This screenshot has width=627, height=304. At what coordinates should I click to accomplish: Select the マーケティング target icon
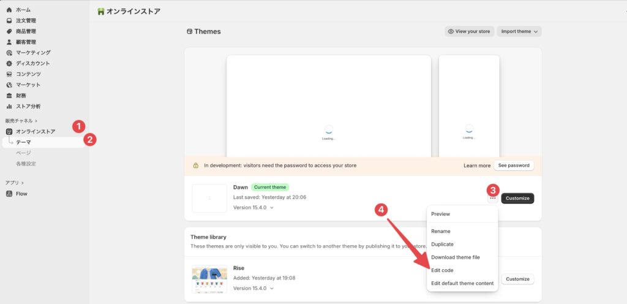[9, 53]
